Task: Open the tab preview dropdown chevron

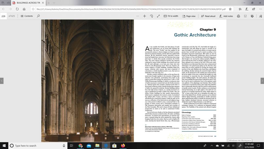Action: point(54,3)
